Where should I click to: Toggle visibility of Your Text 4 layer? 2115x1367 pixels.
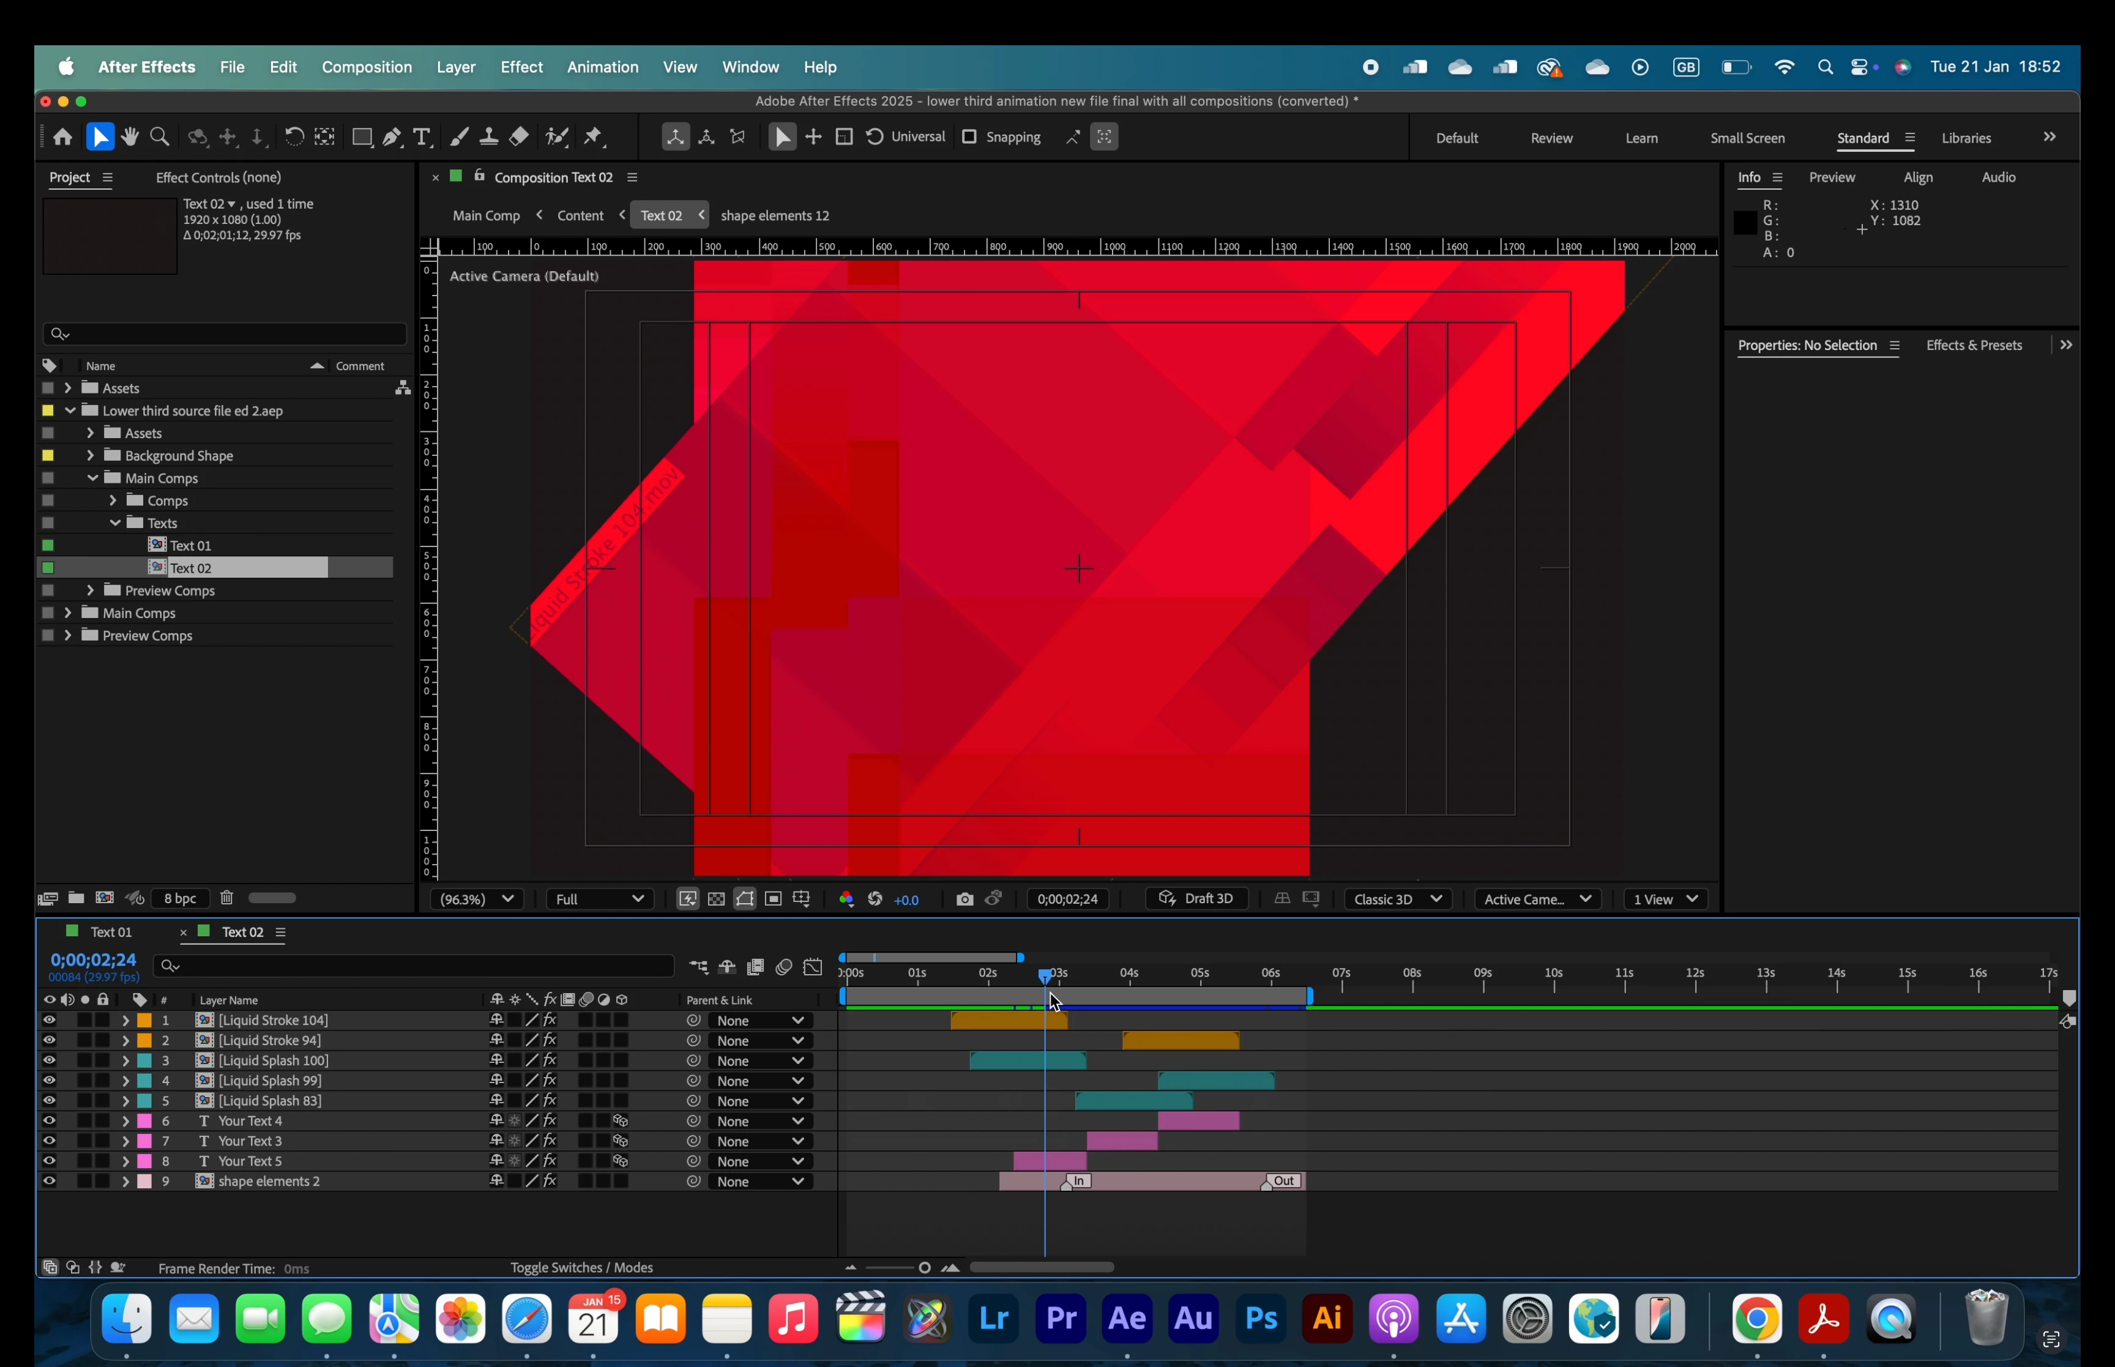49,1120
